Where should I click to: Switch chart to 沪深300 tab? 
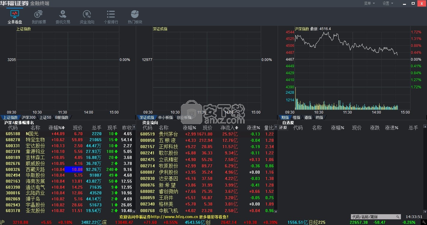pos(29,117)
